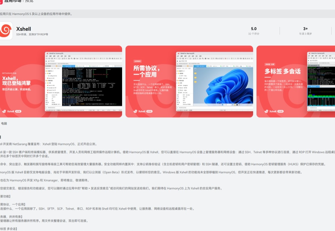Click the paragraph announcing NetSarang's HarmonyOS launch
The width and height of the screenshot is (335, 231).
click(x=49, y=144)
